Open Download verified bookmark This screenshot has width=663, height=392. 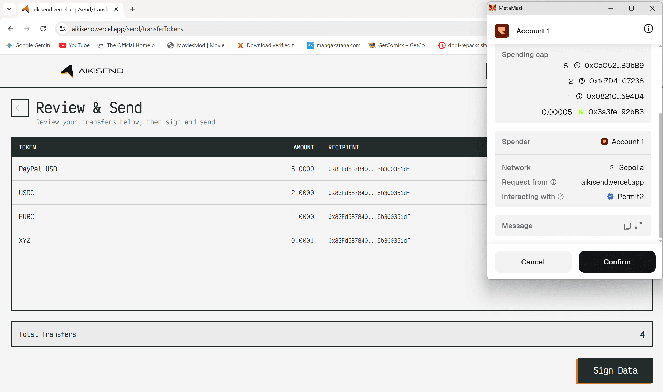[x=267, y=45]
